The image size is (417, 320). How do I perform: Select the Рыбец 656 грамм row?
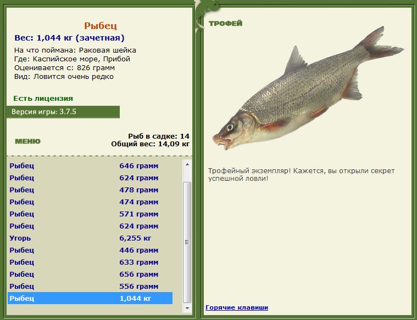(x=90, y=275)
